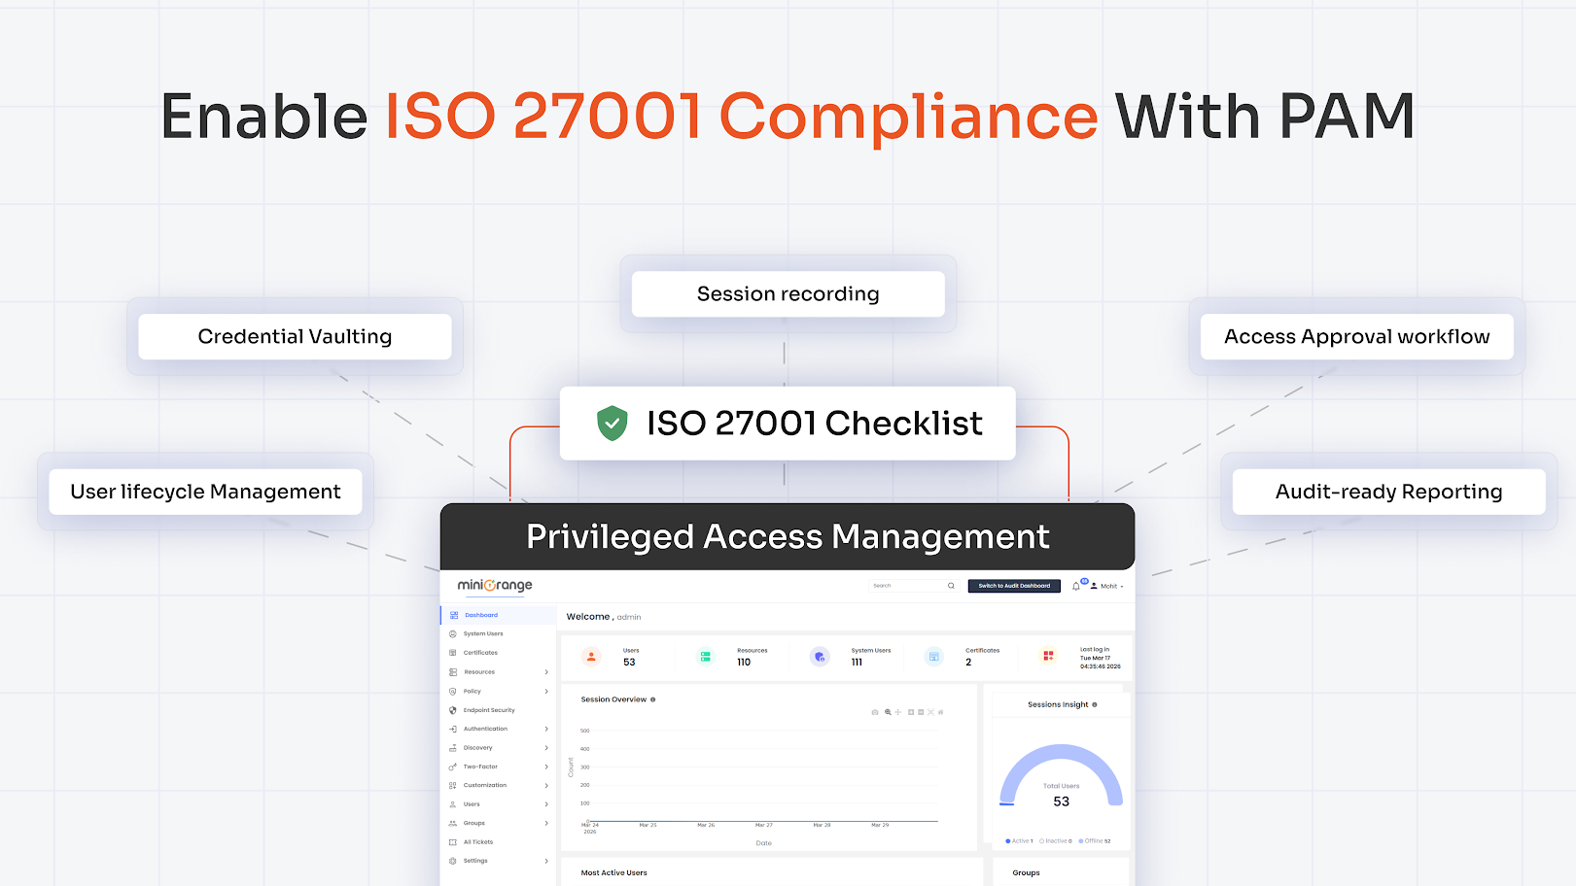Click the notification bell icon
The image size is (1576, 886).
point(1076,585)
